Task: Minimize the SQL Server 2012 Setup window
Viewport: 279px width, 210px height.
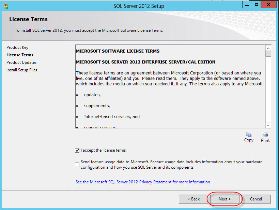Action: point(248,5)
